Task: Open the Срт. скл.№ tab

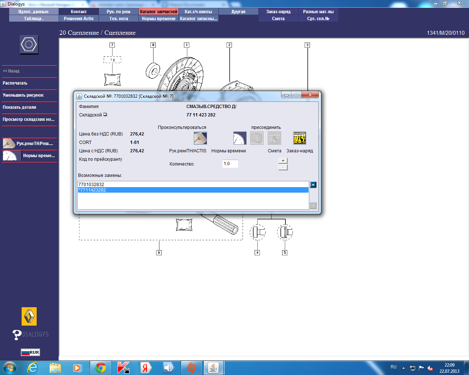Action: coord(318,19)
